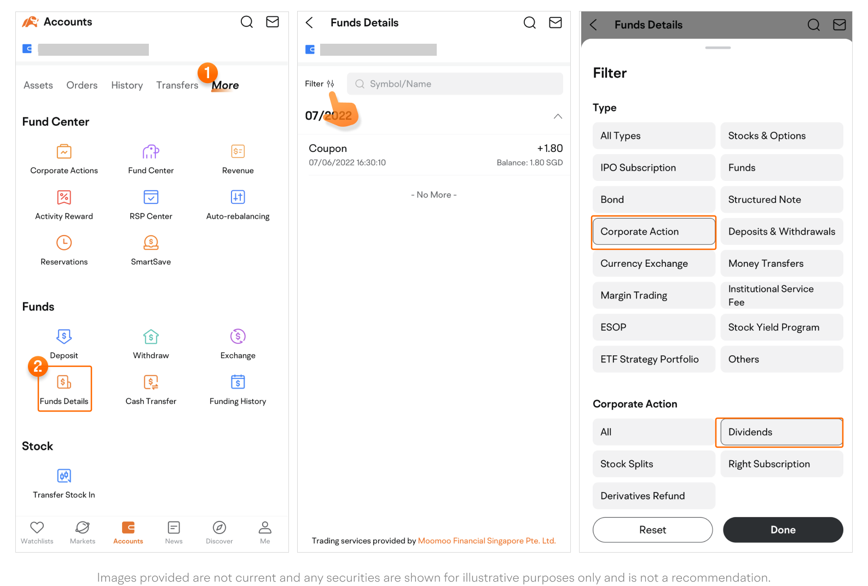Open the Markets bottom navigation tab
This screenshot has height=586, width=868.
(x=83, y=532)
